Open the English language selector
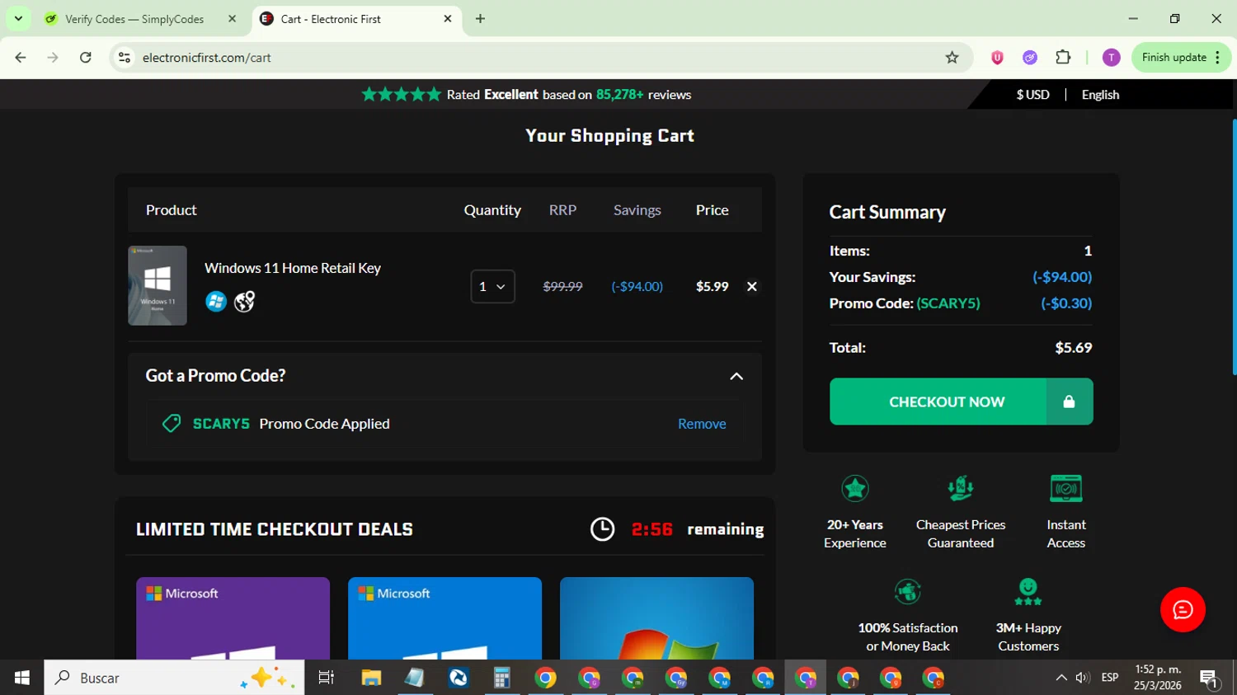Image resolution: width=1237 pixels, height=695 pixels. (x=1100, y=95)
